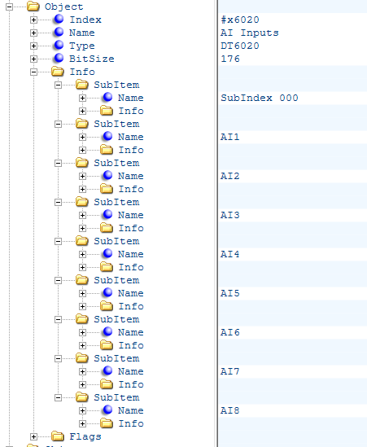Select the Info label below AI2 name

click(x=131, y=189)
